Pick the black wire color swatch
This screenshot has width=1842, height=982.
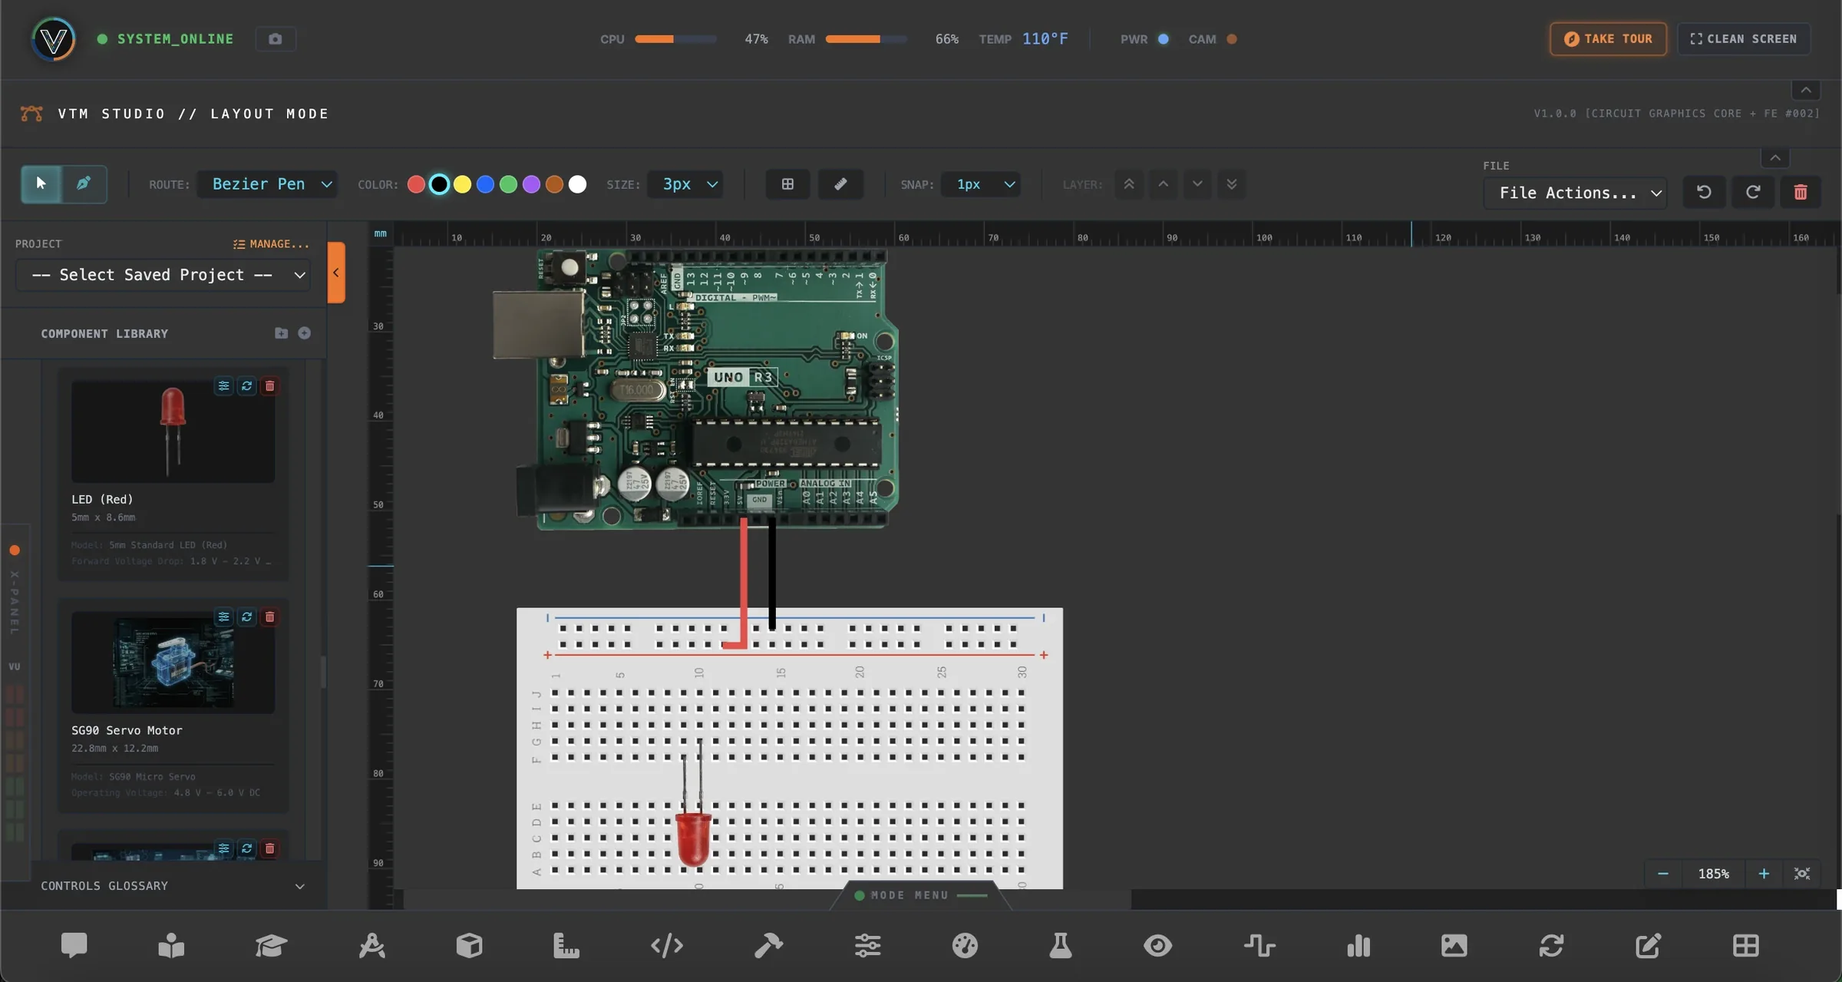click(x=439, y=184)
